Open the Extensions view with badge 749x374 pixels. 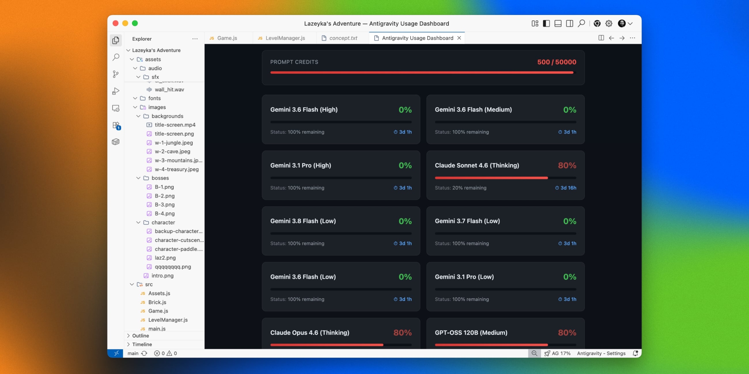tap(116, 126)
